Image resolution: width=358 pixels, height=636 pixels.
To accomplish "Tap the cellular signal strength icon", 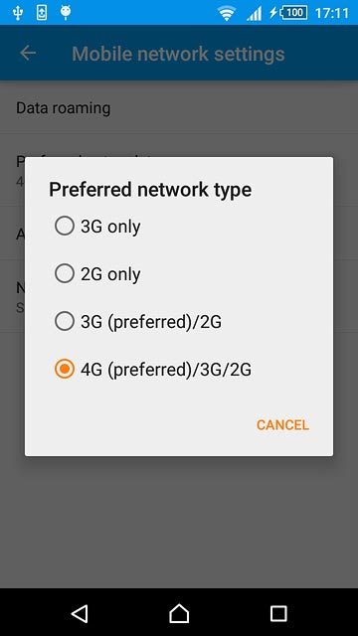I will pos(255,13).
